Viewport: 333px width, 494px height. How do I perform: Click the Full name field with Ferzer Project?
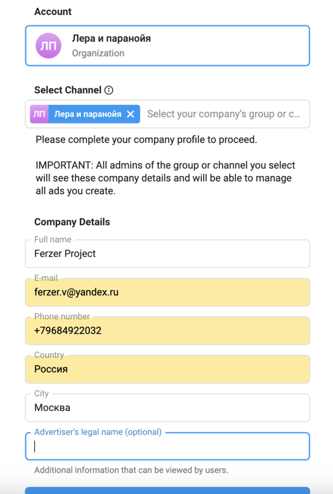[x=167, y=254]
